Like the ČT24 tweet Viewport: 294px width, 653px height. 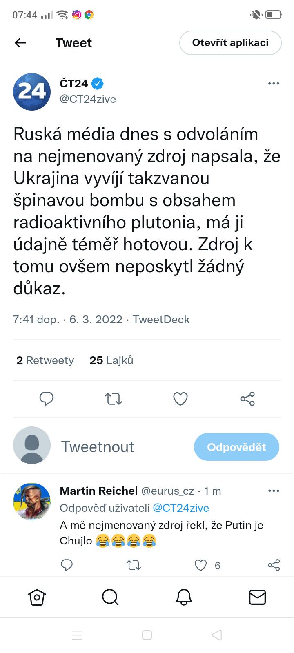[180, 398]
